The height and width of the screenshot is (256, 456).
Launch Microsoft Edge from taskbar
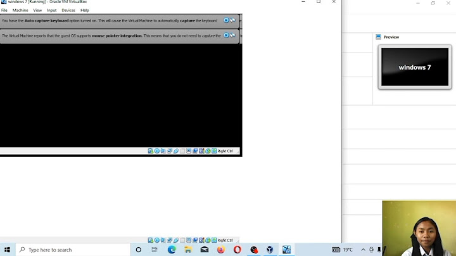172,250
